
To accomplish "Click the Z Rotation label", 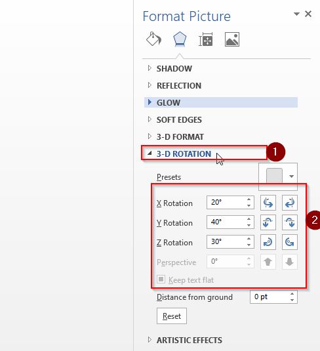I will (174, 243).
